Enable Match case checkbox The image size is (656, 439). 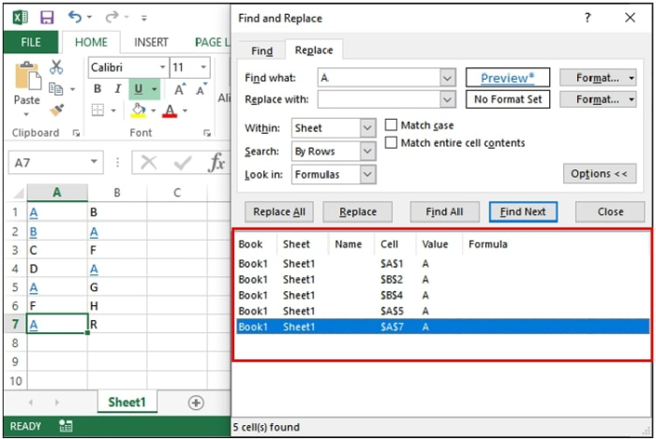coord(391,124)
